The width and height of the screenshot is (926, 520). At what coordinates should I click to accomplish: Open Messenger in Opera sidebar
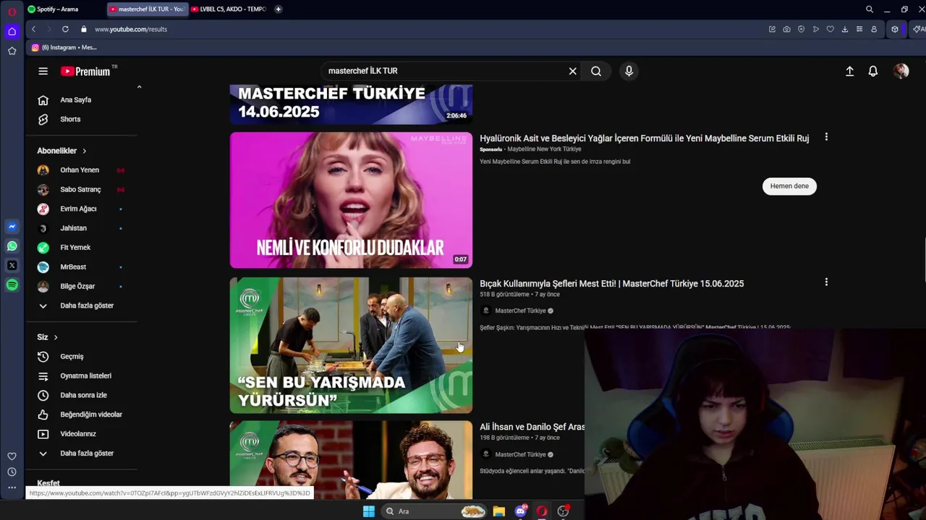coord(12,227)
